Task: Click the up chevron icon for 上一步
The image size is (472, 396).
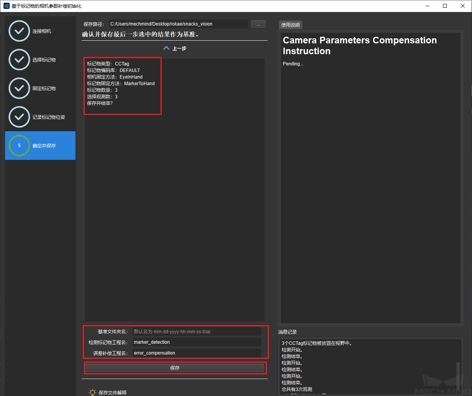Action: (x=166, y=48)
